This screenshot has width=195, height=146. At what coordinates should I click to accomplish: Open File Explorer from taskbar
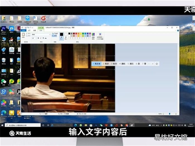(x=86, y=125)
